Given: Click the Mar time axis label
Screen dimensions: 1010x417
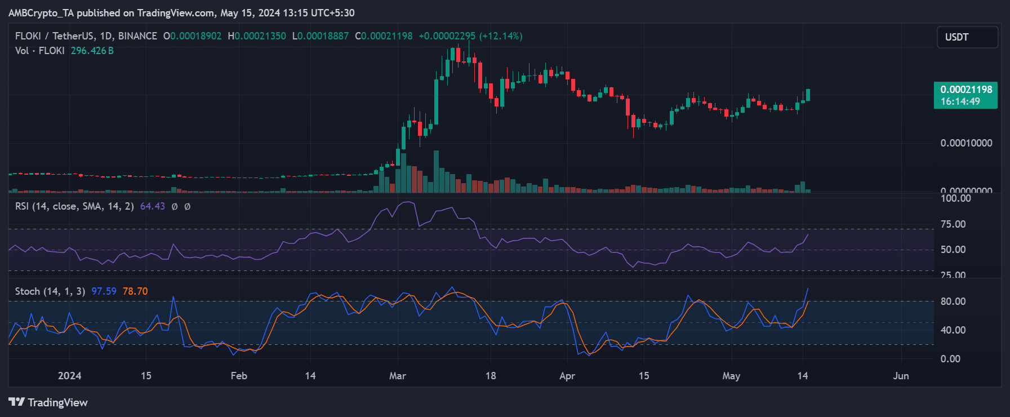Looking at the screenshot, I should pos(398,376).
